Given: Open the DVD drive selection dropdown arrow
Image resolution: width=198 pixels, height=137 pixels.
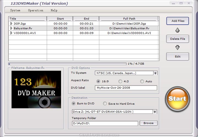Looking at the screenshot, I should (x=155, y=112).
